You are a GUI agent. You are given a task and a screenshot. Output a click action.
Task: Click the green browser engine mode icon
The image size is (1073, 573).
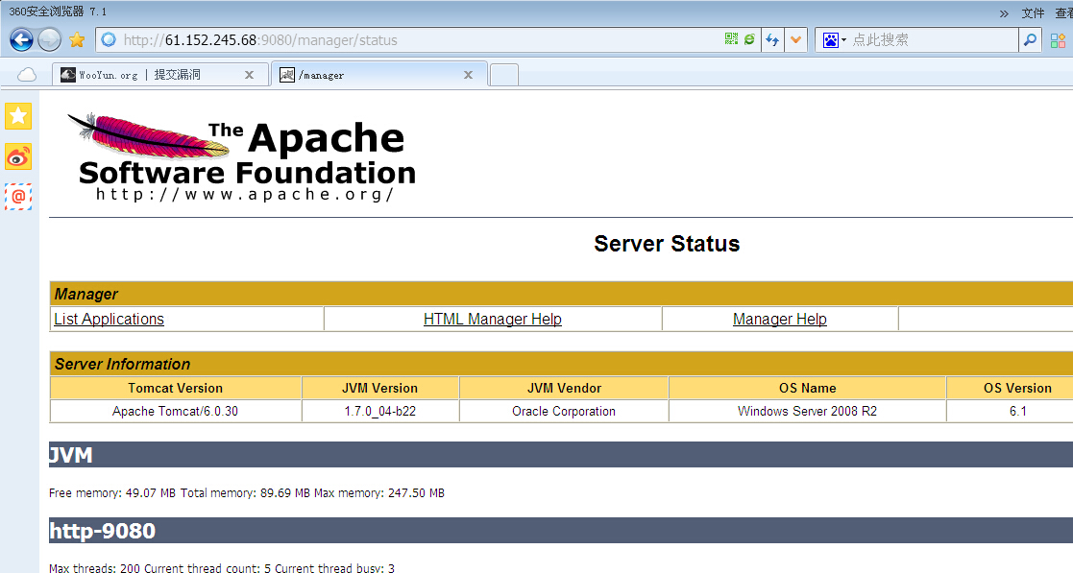coord(749,39)
